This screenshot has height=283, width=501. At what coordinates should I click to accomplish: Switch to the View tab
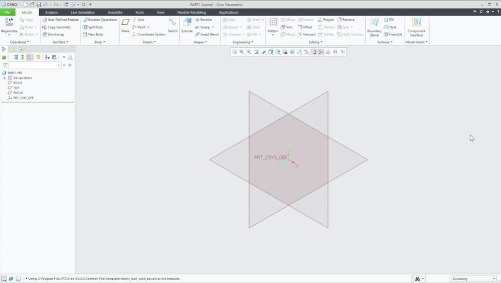[161, 12]
